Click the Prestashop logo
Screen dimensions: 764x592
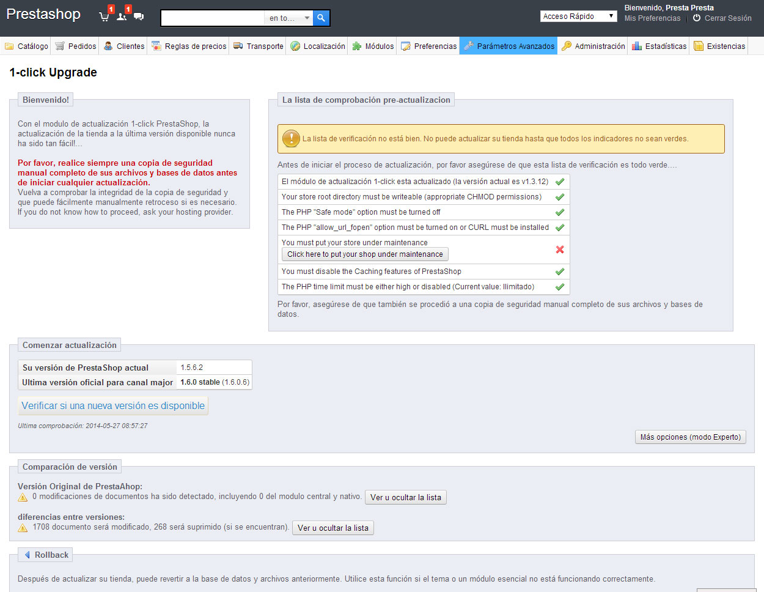pyautogui.click(x=43, y=14)
